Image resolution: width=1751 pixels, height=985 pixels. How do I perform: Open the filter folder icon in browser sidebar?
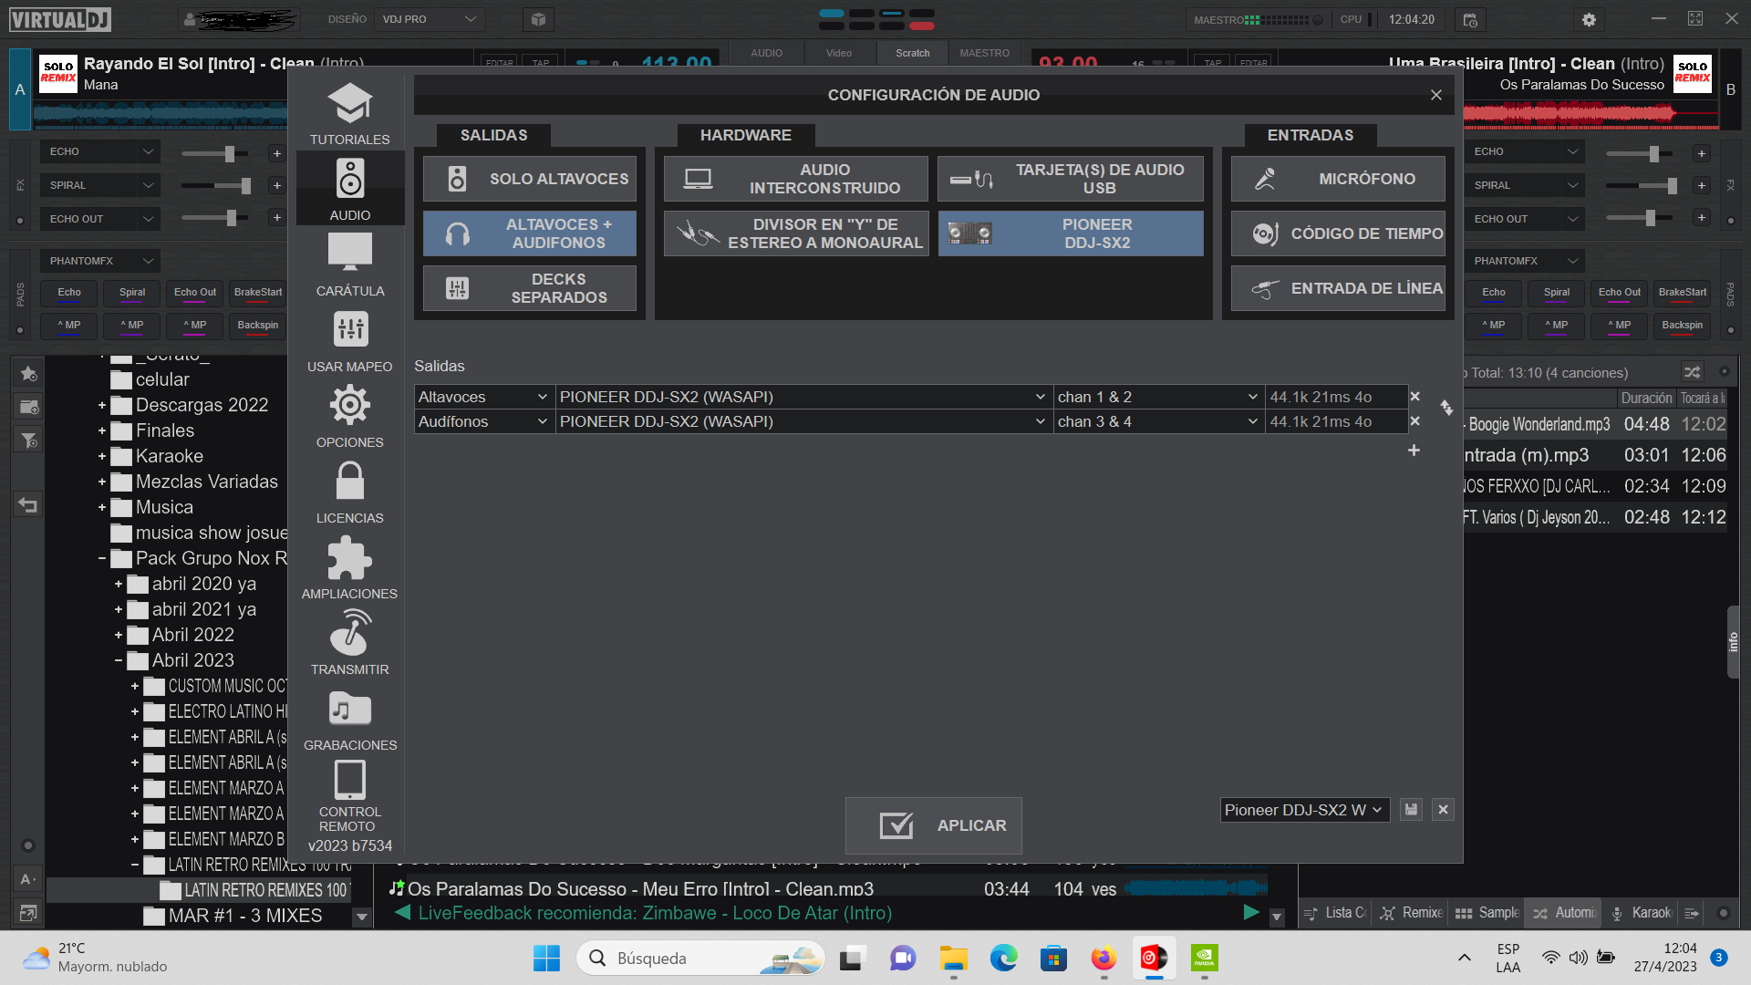(29, 441)
